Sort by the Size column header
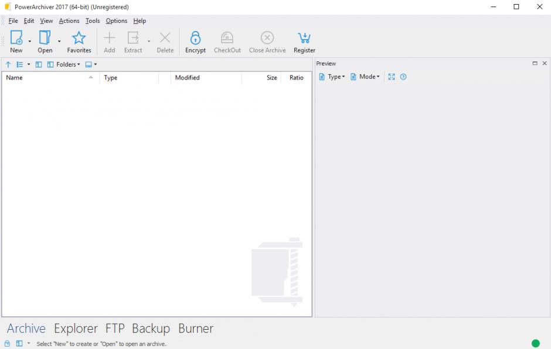This screenshot has width=551, height=349. (261, 78)
